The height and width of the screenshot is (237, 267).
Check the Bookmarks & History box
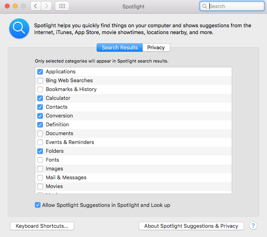pyautogui.click(x=40, y=89)
